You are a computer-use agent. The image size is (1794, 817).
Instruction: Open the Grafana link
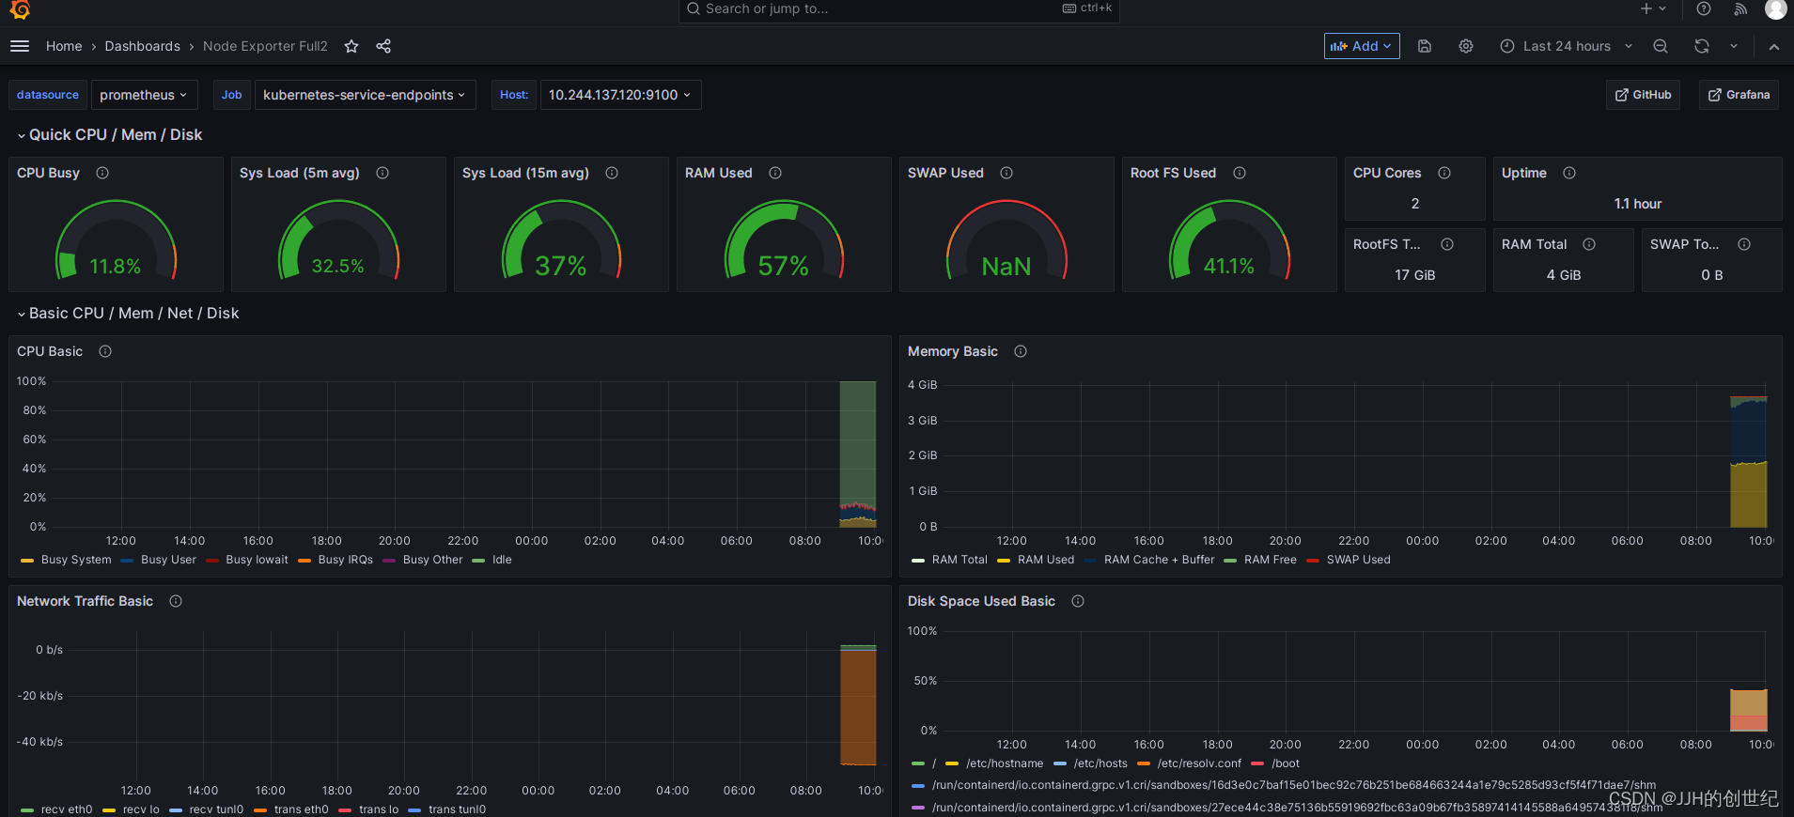pos(1739,95)
